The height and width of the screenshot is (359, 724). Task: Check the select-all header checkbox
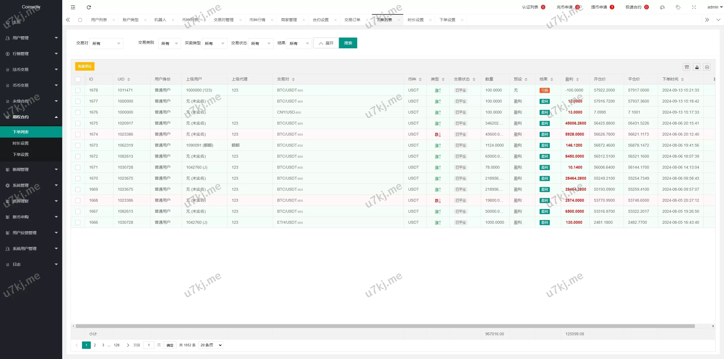[78, 79]
